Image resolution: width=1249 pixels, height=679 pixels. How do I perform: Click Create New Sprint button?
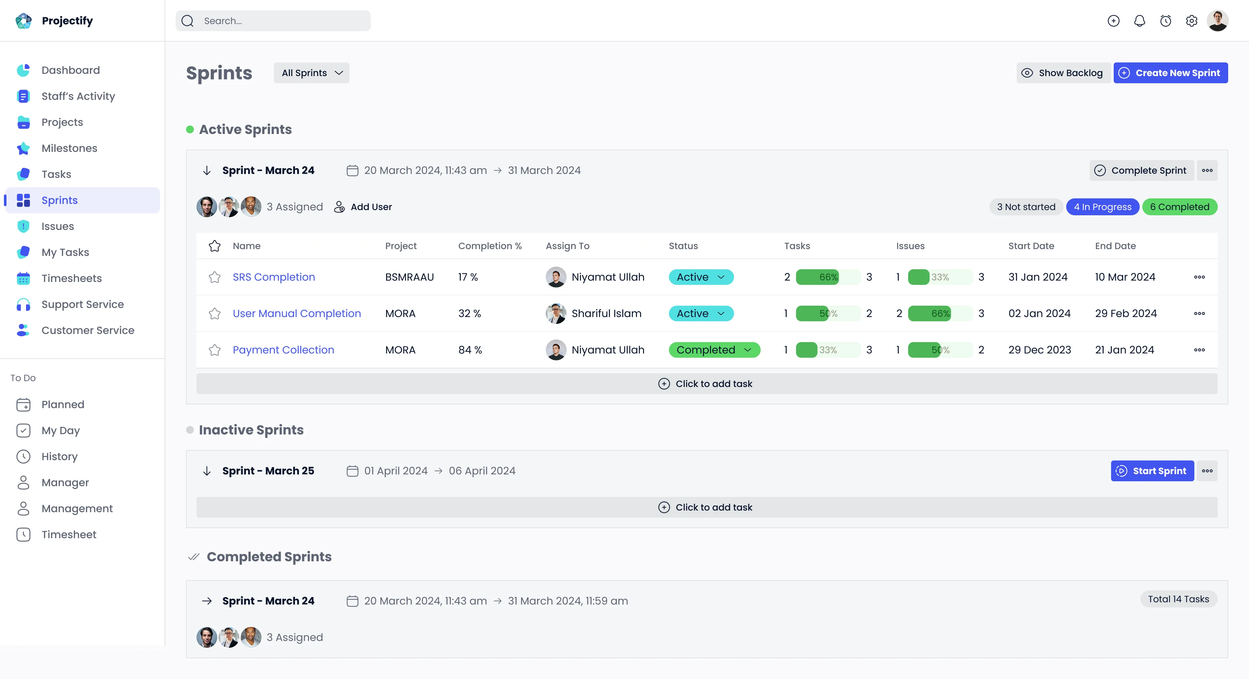tap(1171, 73)
